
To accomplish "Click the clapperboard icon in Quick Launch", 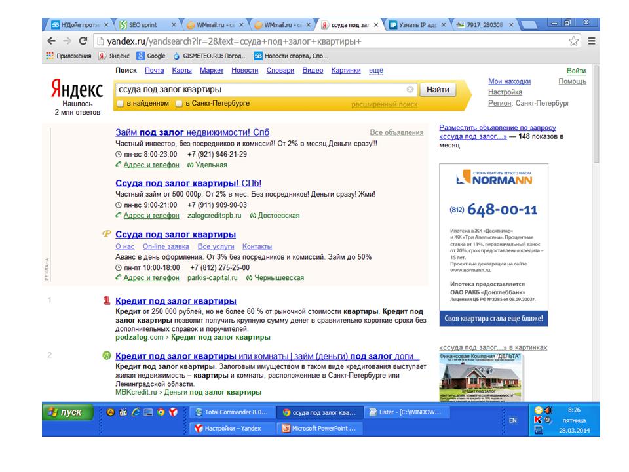I will coord(123,412).
